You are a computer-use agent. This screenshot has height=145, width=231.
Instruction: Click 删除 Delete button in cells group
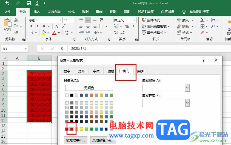coord(185,26)
